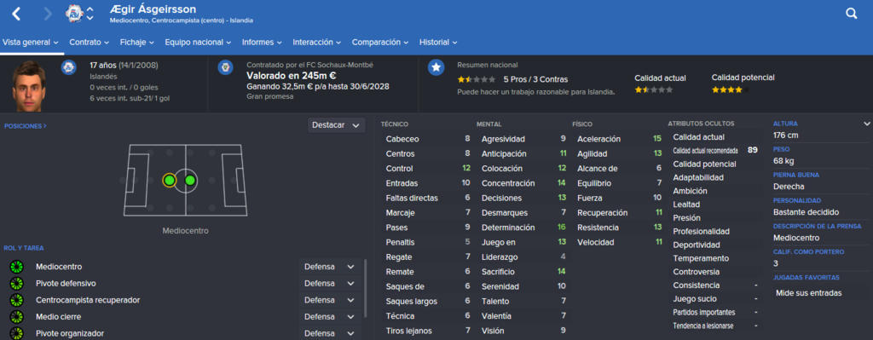Click the FC Sochaux-Montbé club badge
Screen dimensions: 873x340
click(x=225, y=68)
